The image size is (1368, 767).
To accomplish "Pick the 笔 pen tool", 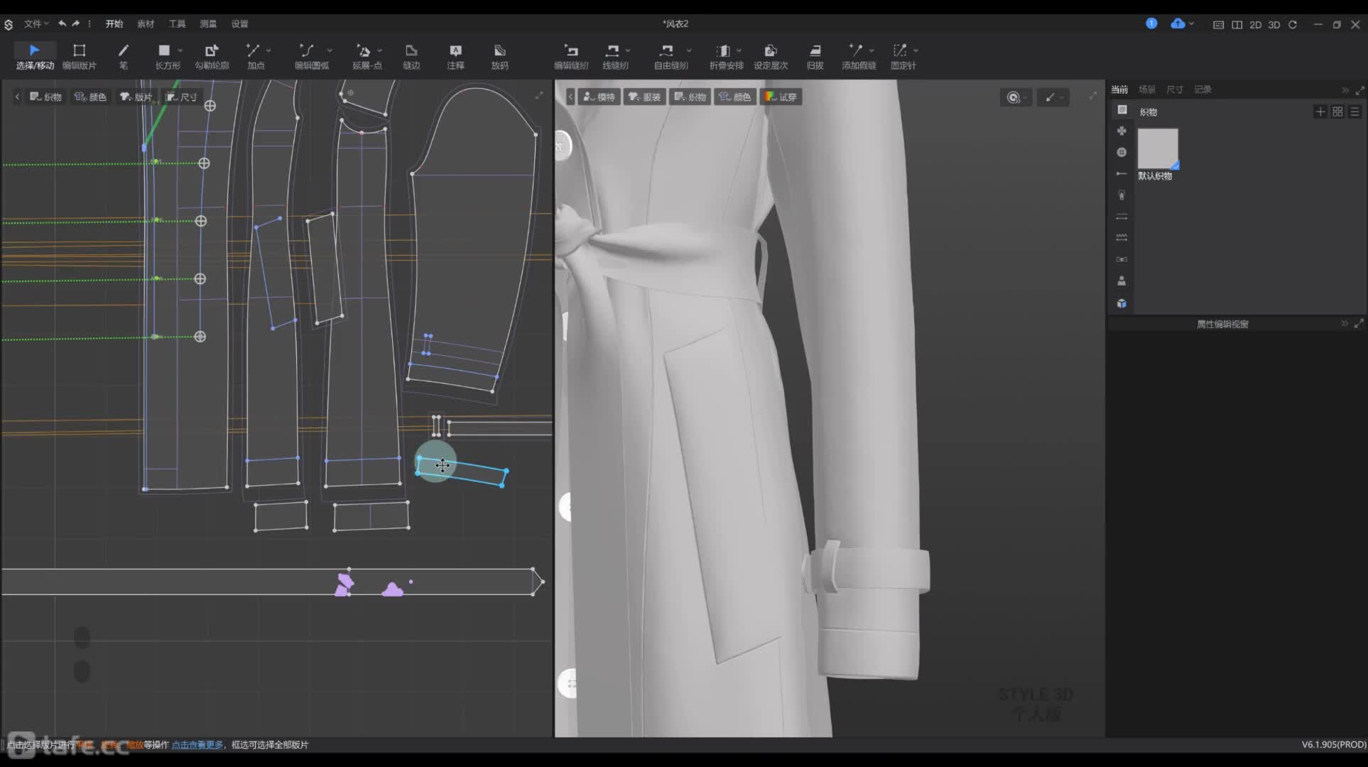I will point(124,56).
